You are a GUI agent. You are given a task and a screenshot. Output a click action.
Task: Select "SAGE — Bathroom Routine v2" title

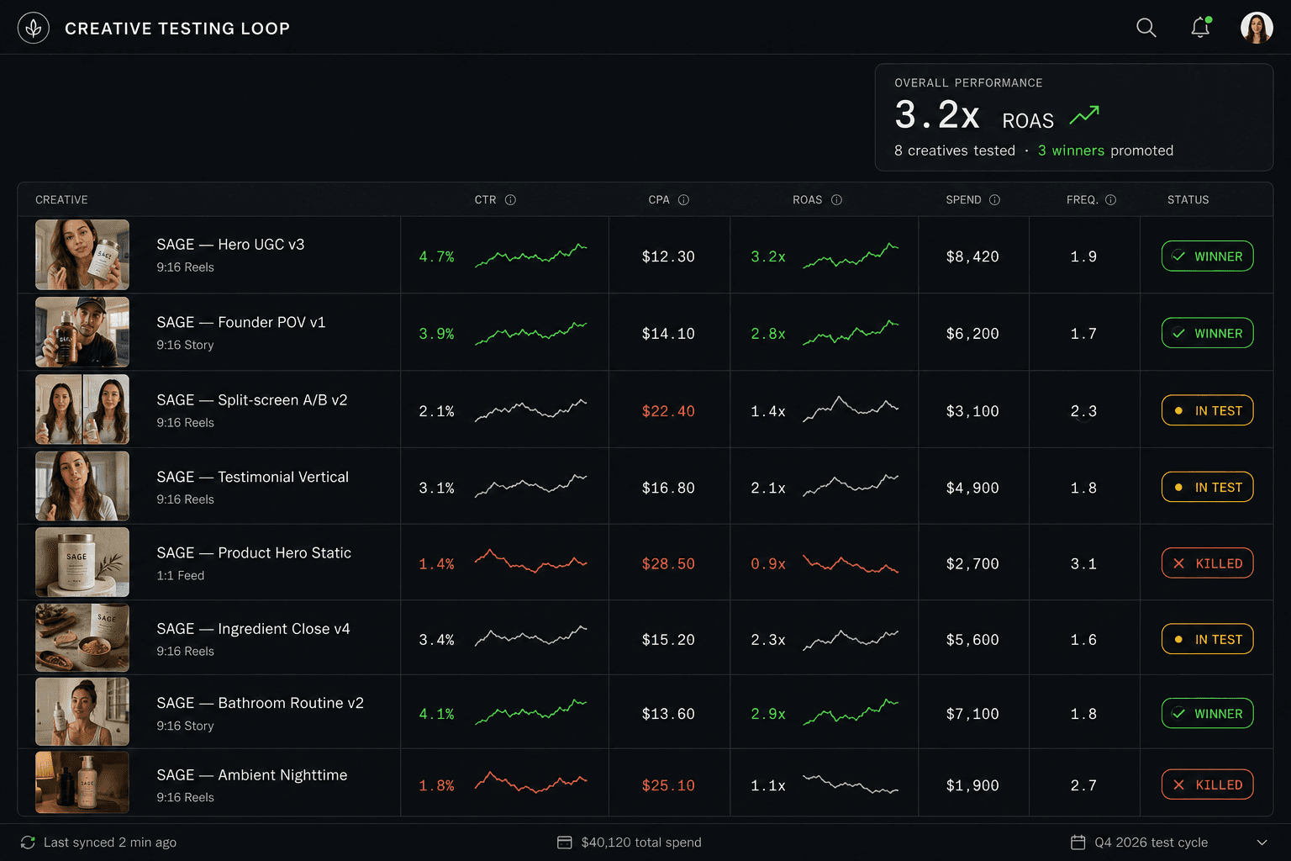260,703
